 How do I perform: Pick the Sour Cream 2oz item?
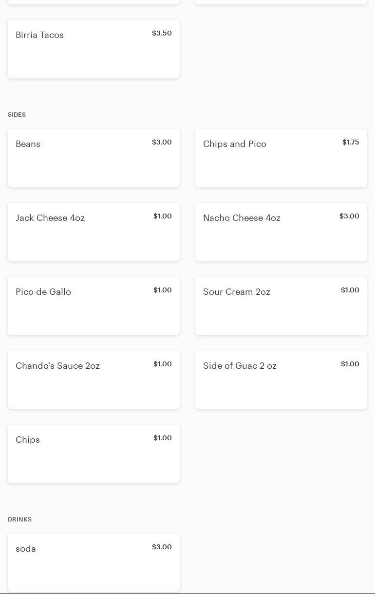coord(281,306)
